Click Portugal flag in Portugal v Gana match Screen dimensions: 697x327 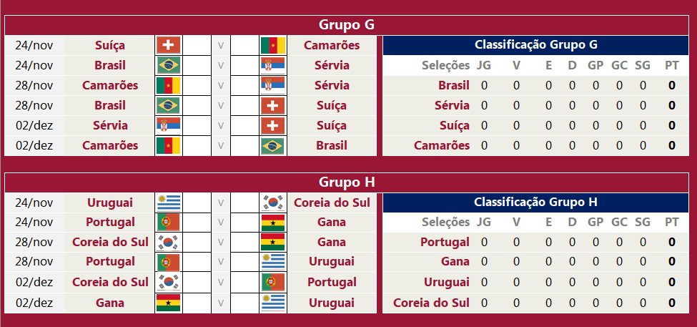click(169, 222)
